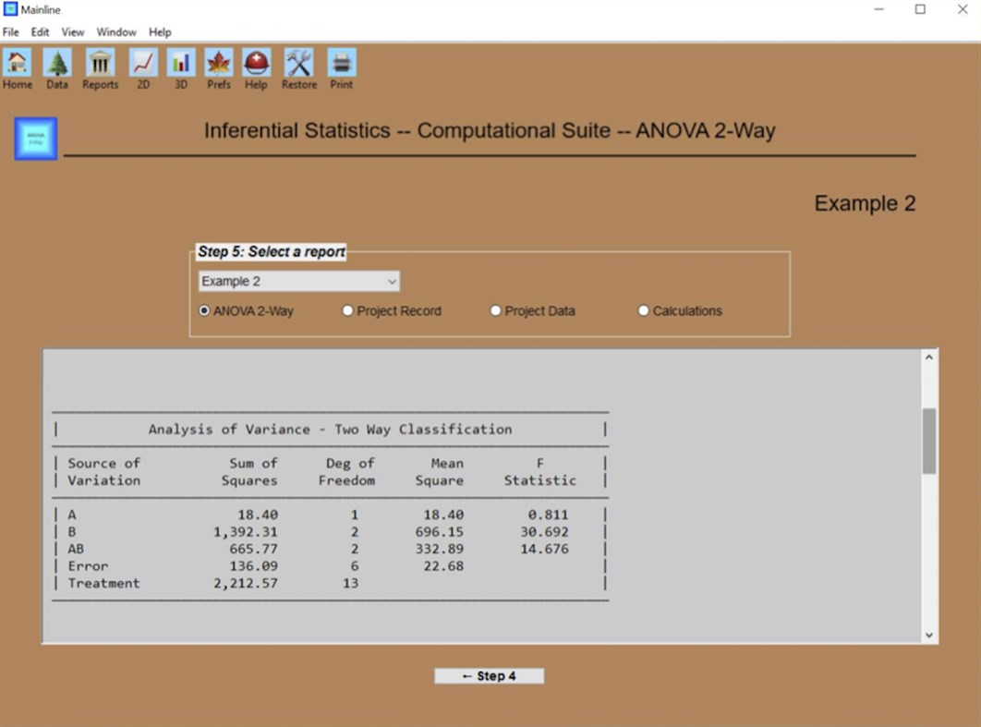Open the 3D charting tool
This screenshot has width=981, height=727.
tap(179, 65)
